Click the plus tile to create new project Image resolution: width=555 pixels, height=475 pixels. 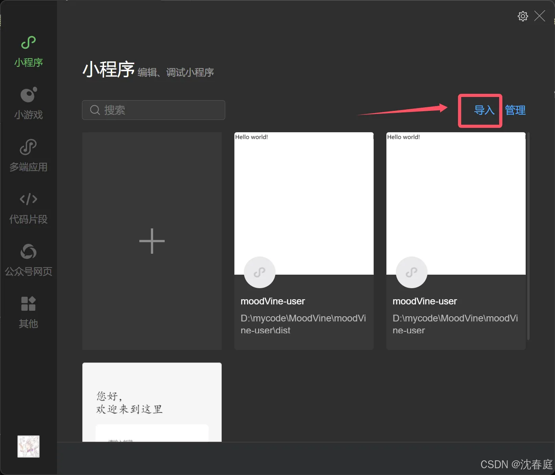(x=152, y=240)
